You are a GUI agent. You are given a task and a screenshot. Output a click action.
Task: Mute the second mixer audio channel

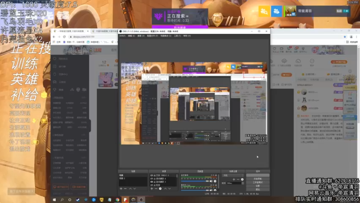pos(211,190)
